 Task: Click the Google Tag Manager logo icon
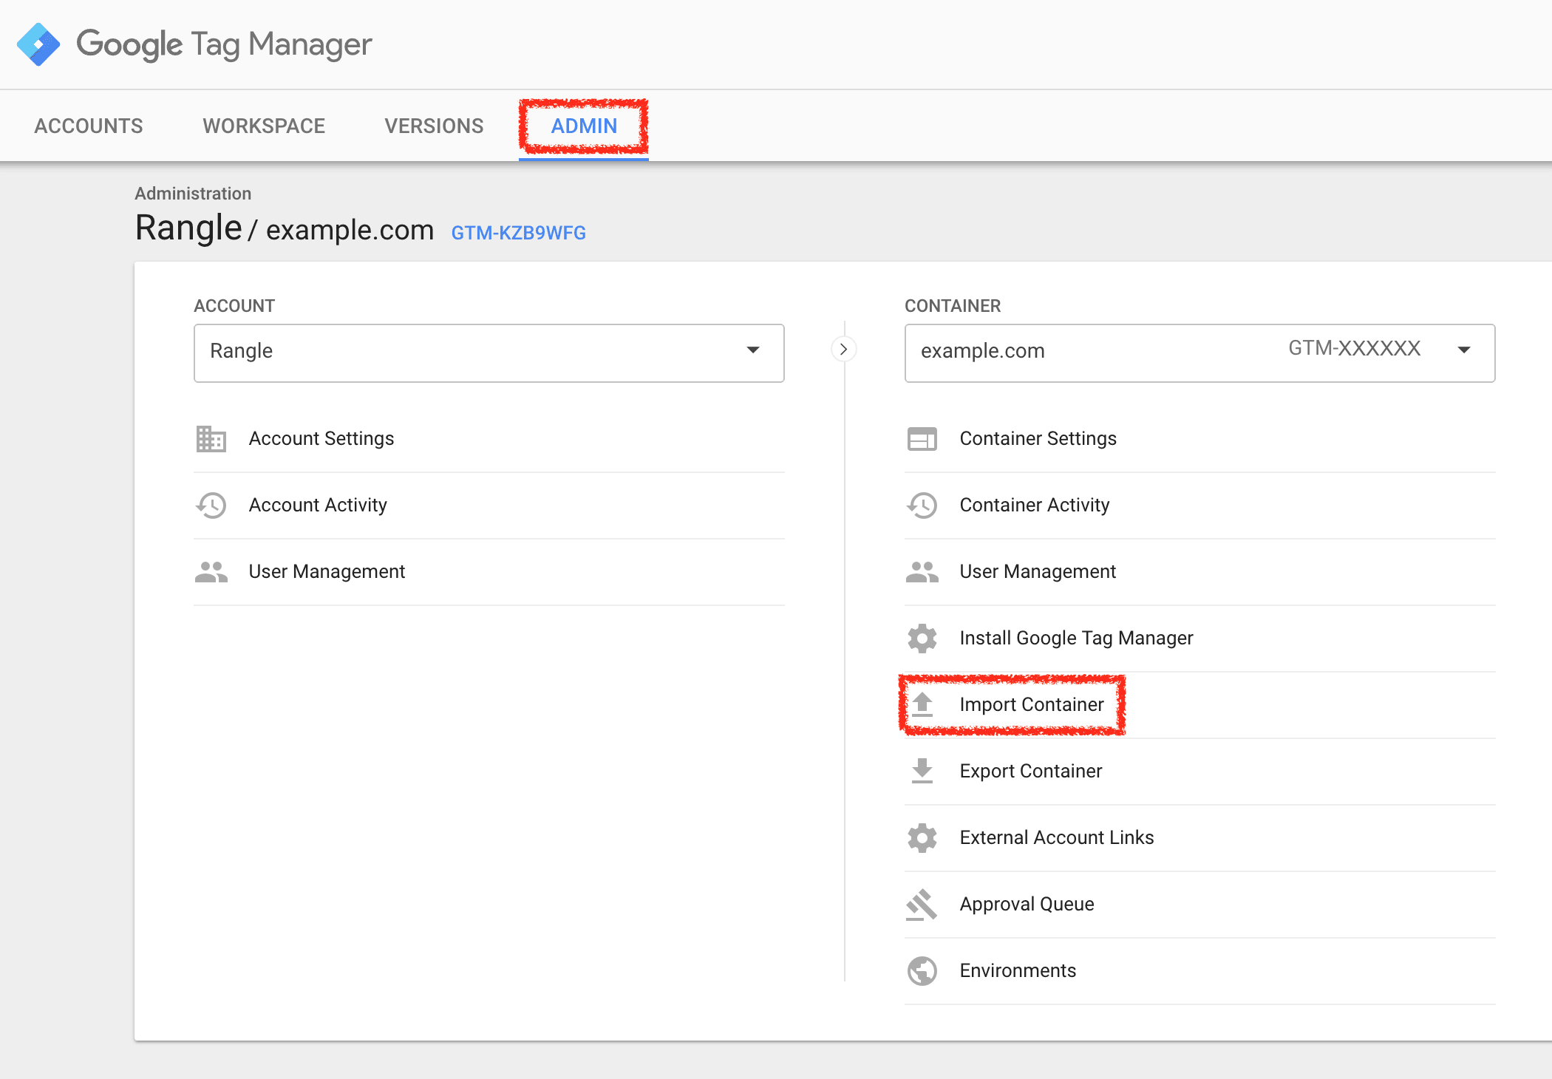38,44
